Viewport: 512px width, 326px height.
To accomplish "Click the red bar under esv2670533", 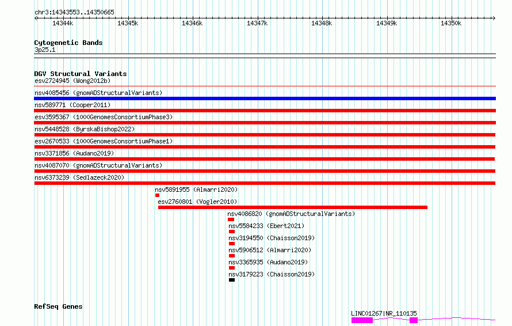I will (265, 147).
